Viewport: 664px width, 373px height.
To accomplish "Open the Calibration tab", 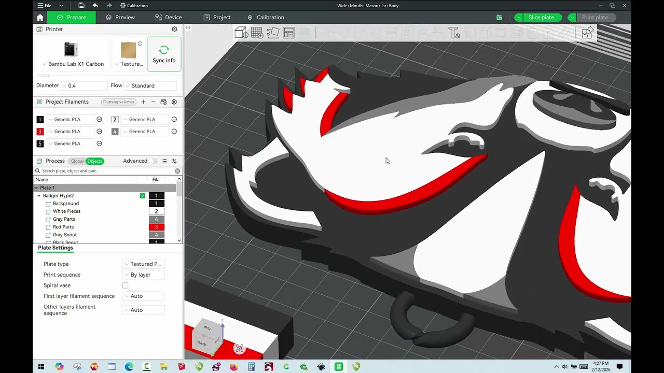I will [x=266, y=17].
